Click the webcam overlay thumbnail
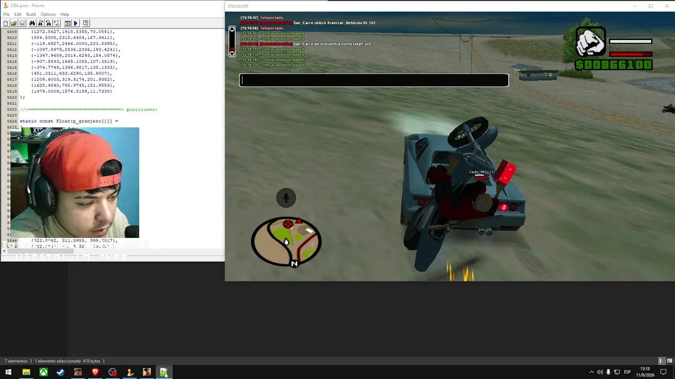This screenshot has height=379, width=675. click(x=74, y=183)
